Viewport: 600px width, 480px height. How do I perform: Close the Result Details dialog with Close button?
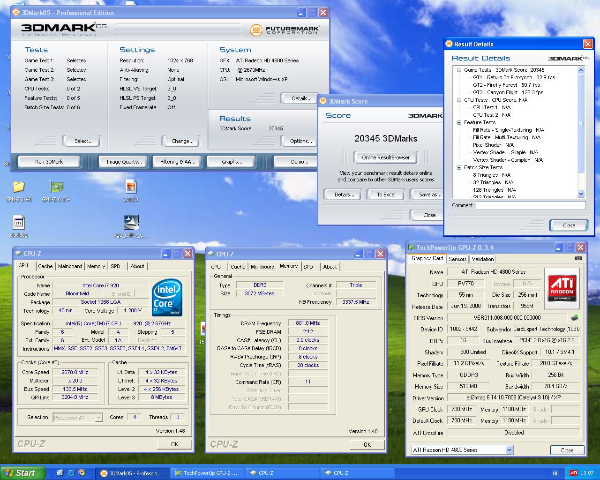569,225
